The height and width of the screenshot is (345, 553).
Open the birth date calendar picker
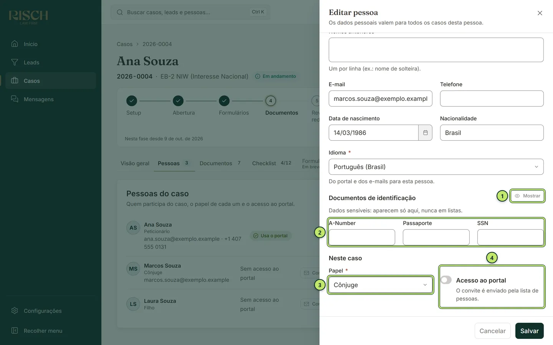click(x=425, y=133)
